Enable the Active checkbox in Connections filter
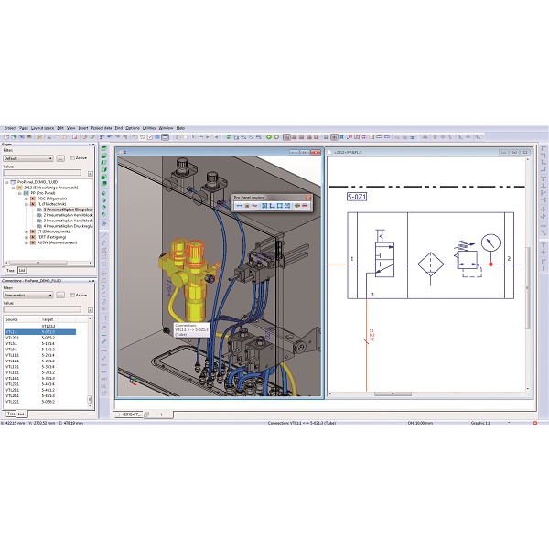 [72, 295]
